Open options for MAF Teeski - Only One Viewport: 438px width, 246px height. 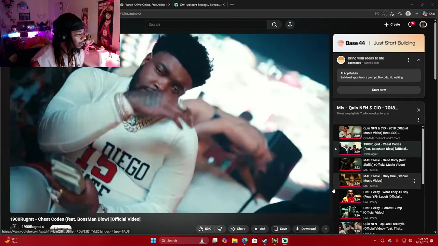(x=415, y=181)
